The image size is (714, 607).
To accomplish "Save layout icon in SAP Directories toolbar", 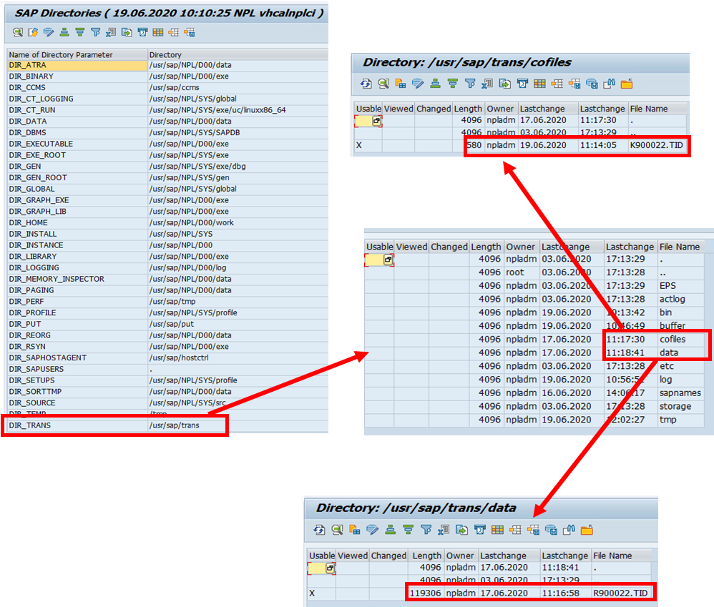I will click(x=190, y=32).
